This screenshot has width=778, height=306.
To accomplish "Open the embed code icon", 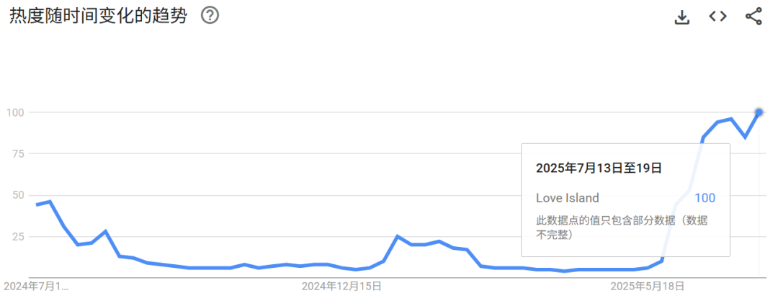I will click(717, 17).
